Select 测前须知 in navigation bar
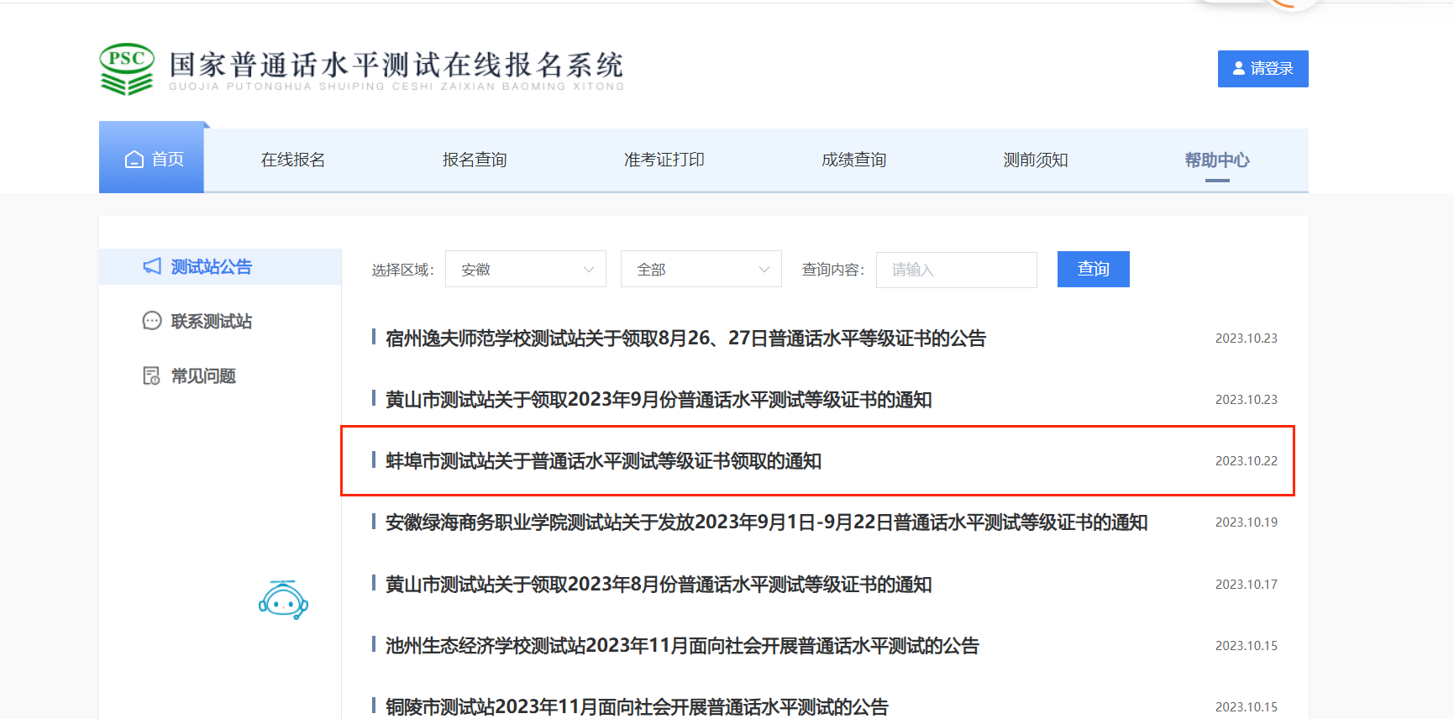 click(1035, 160)
